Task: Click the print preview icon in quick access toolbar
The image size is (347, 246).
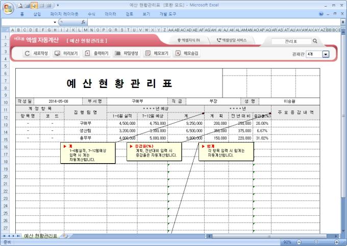Action: pos(20,6)
